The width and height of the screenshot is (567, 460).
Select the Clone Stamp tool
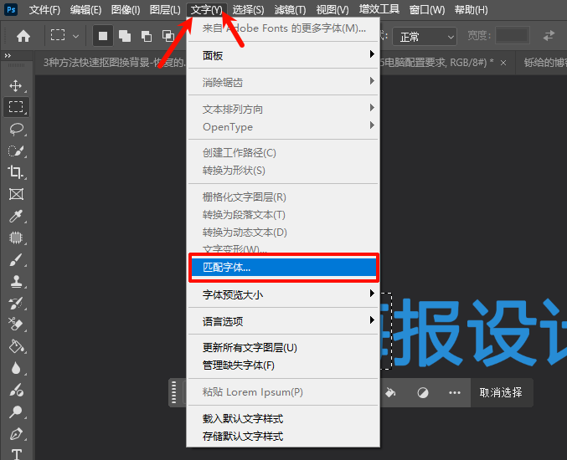point(16,281)
